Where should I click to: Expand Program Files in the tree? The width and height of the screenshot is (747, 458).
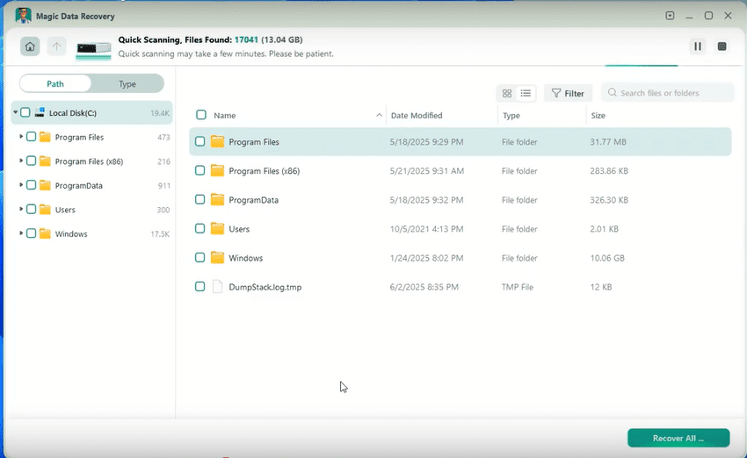(x=21, y=137)
